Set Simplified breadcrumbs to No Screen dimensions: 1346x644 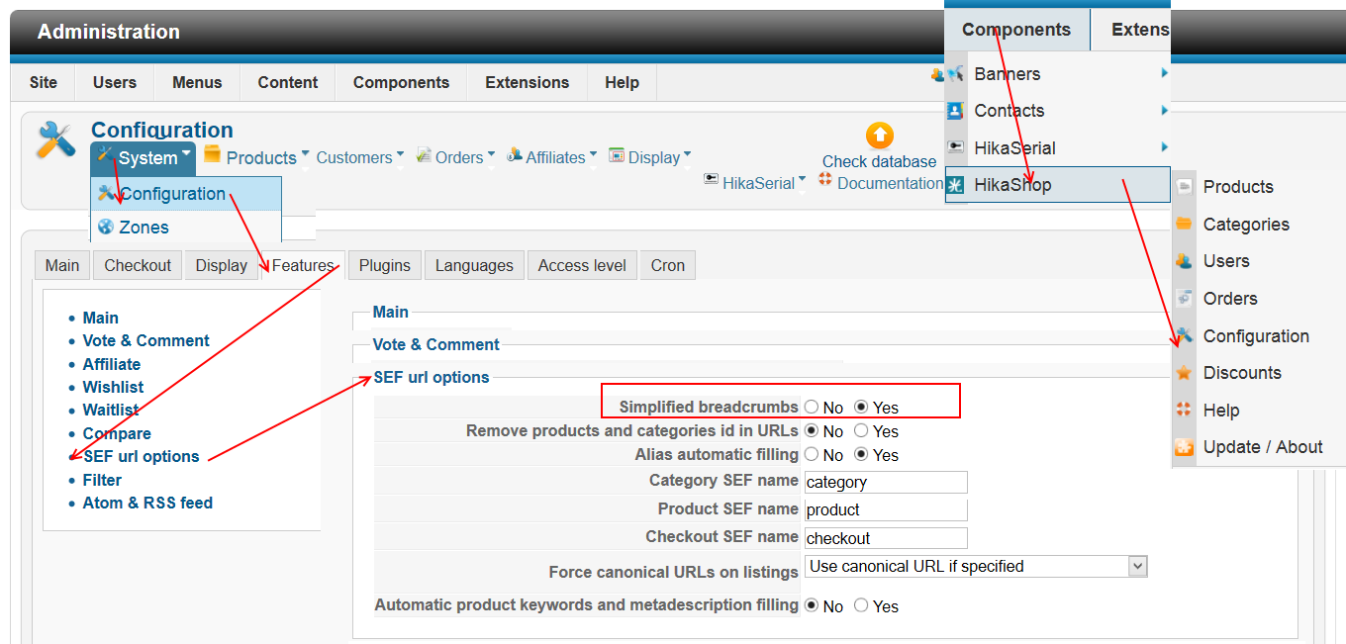(812, 407)
